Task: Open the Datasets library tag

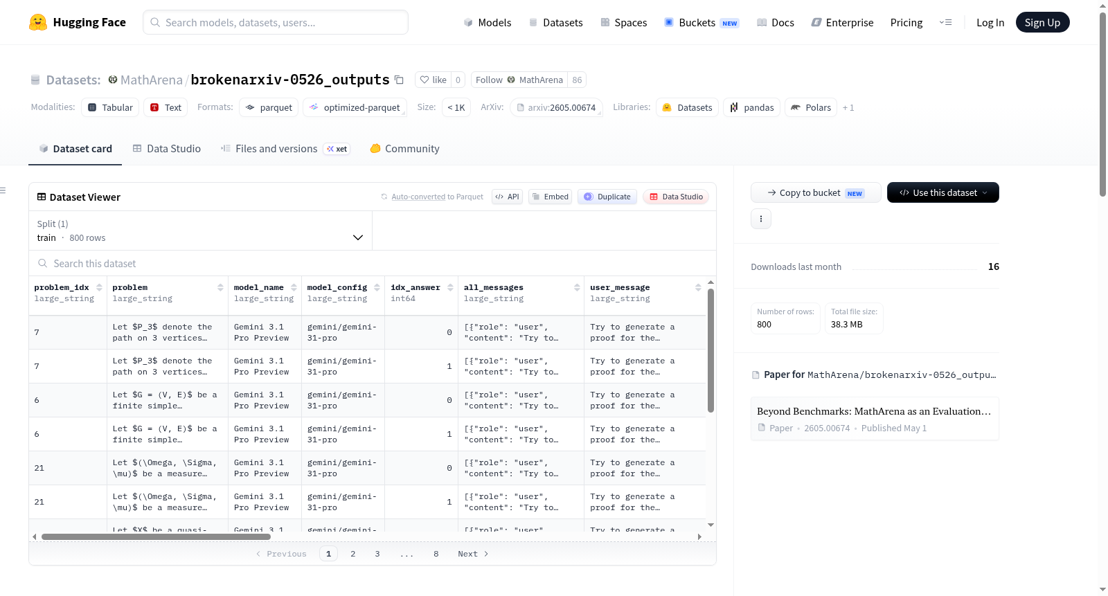Action: (x=687, y=107)
